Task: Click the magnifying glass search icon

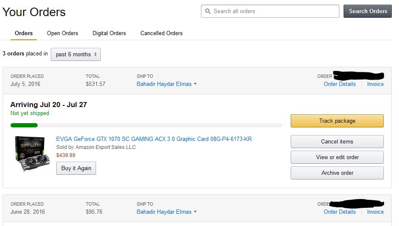Action: click(x=208, y=11)
